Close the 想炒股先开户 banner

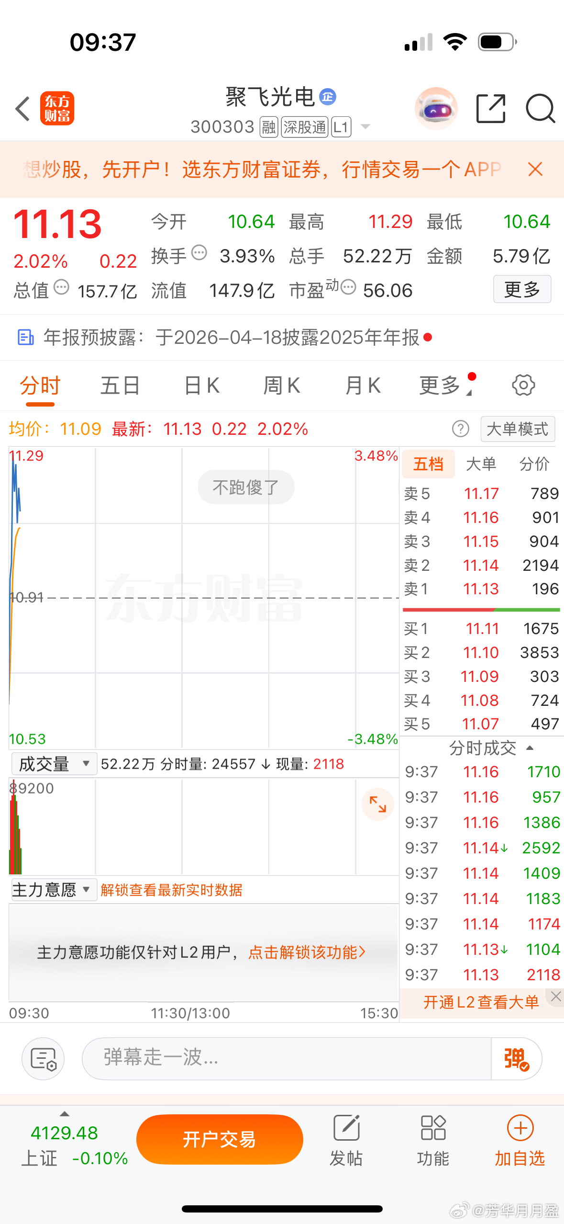[535, 169]
